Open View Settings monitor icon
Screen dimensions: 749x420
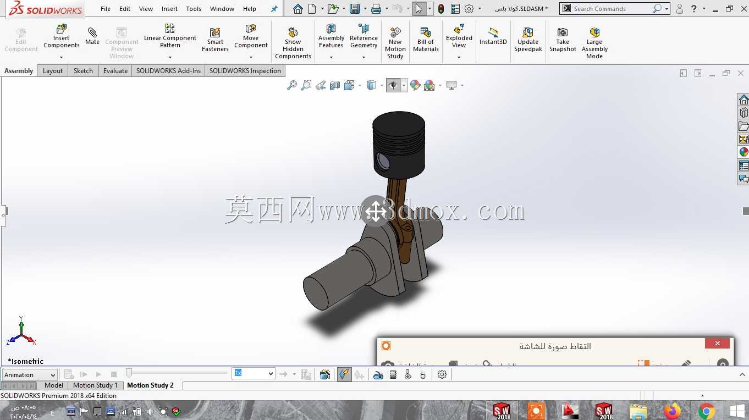click(451, 85)
